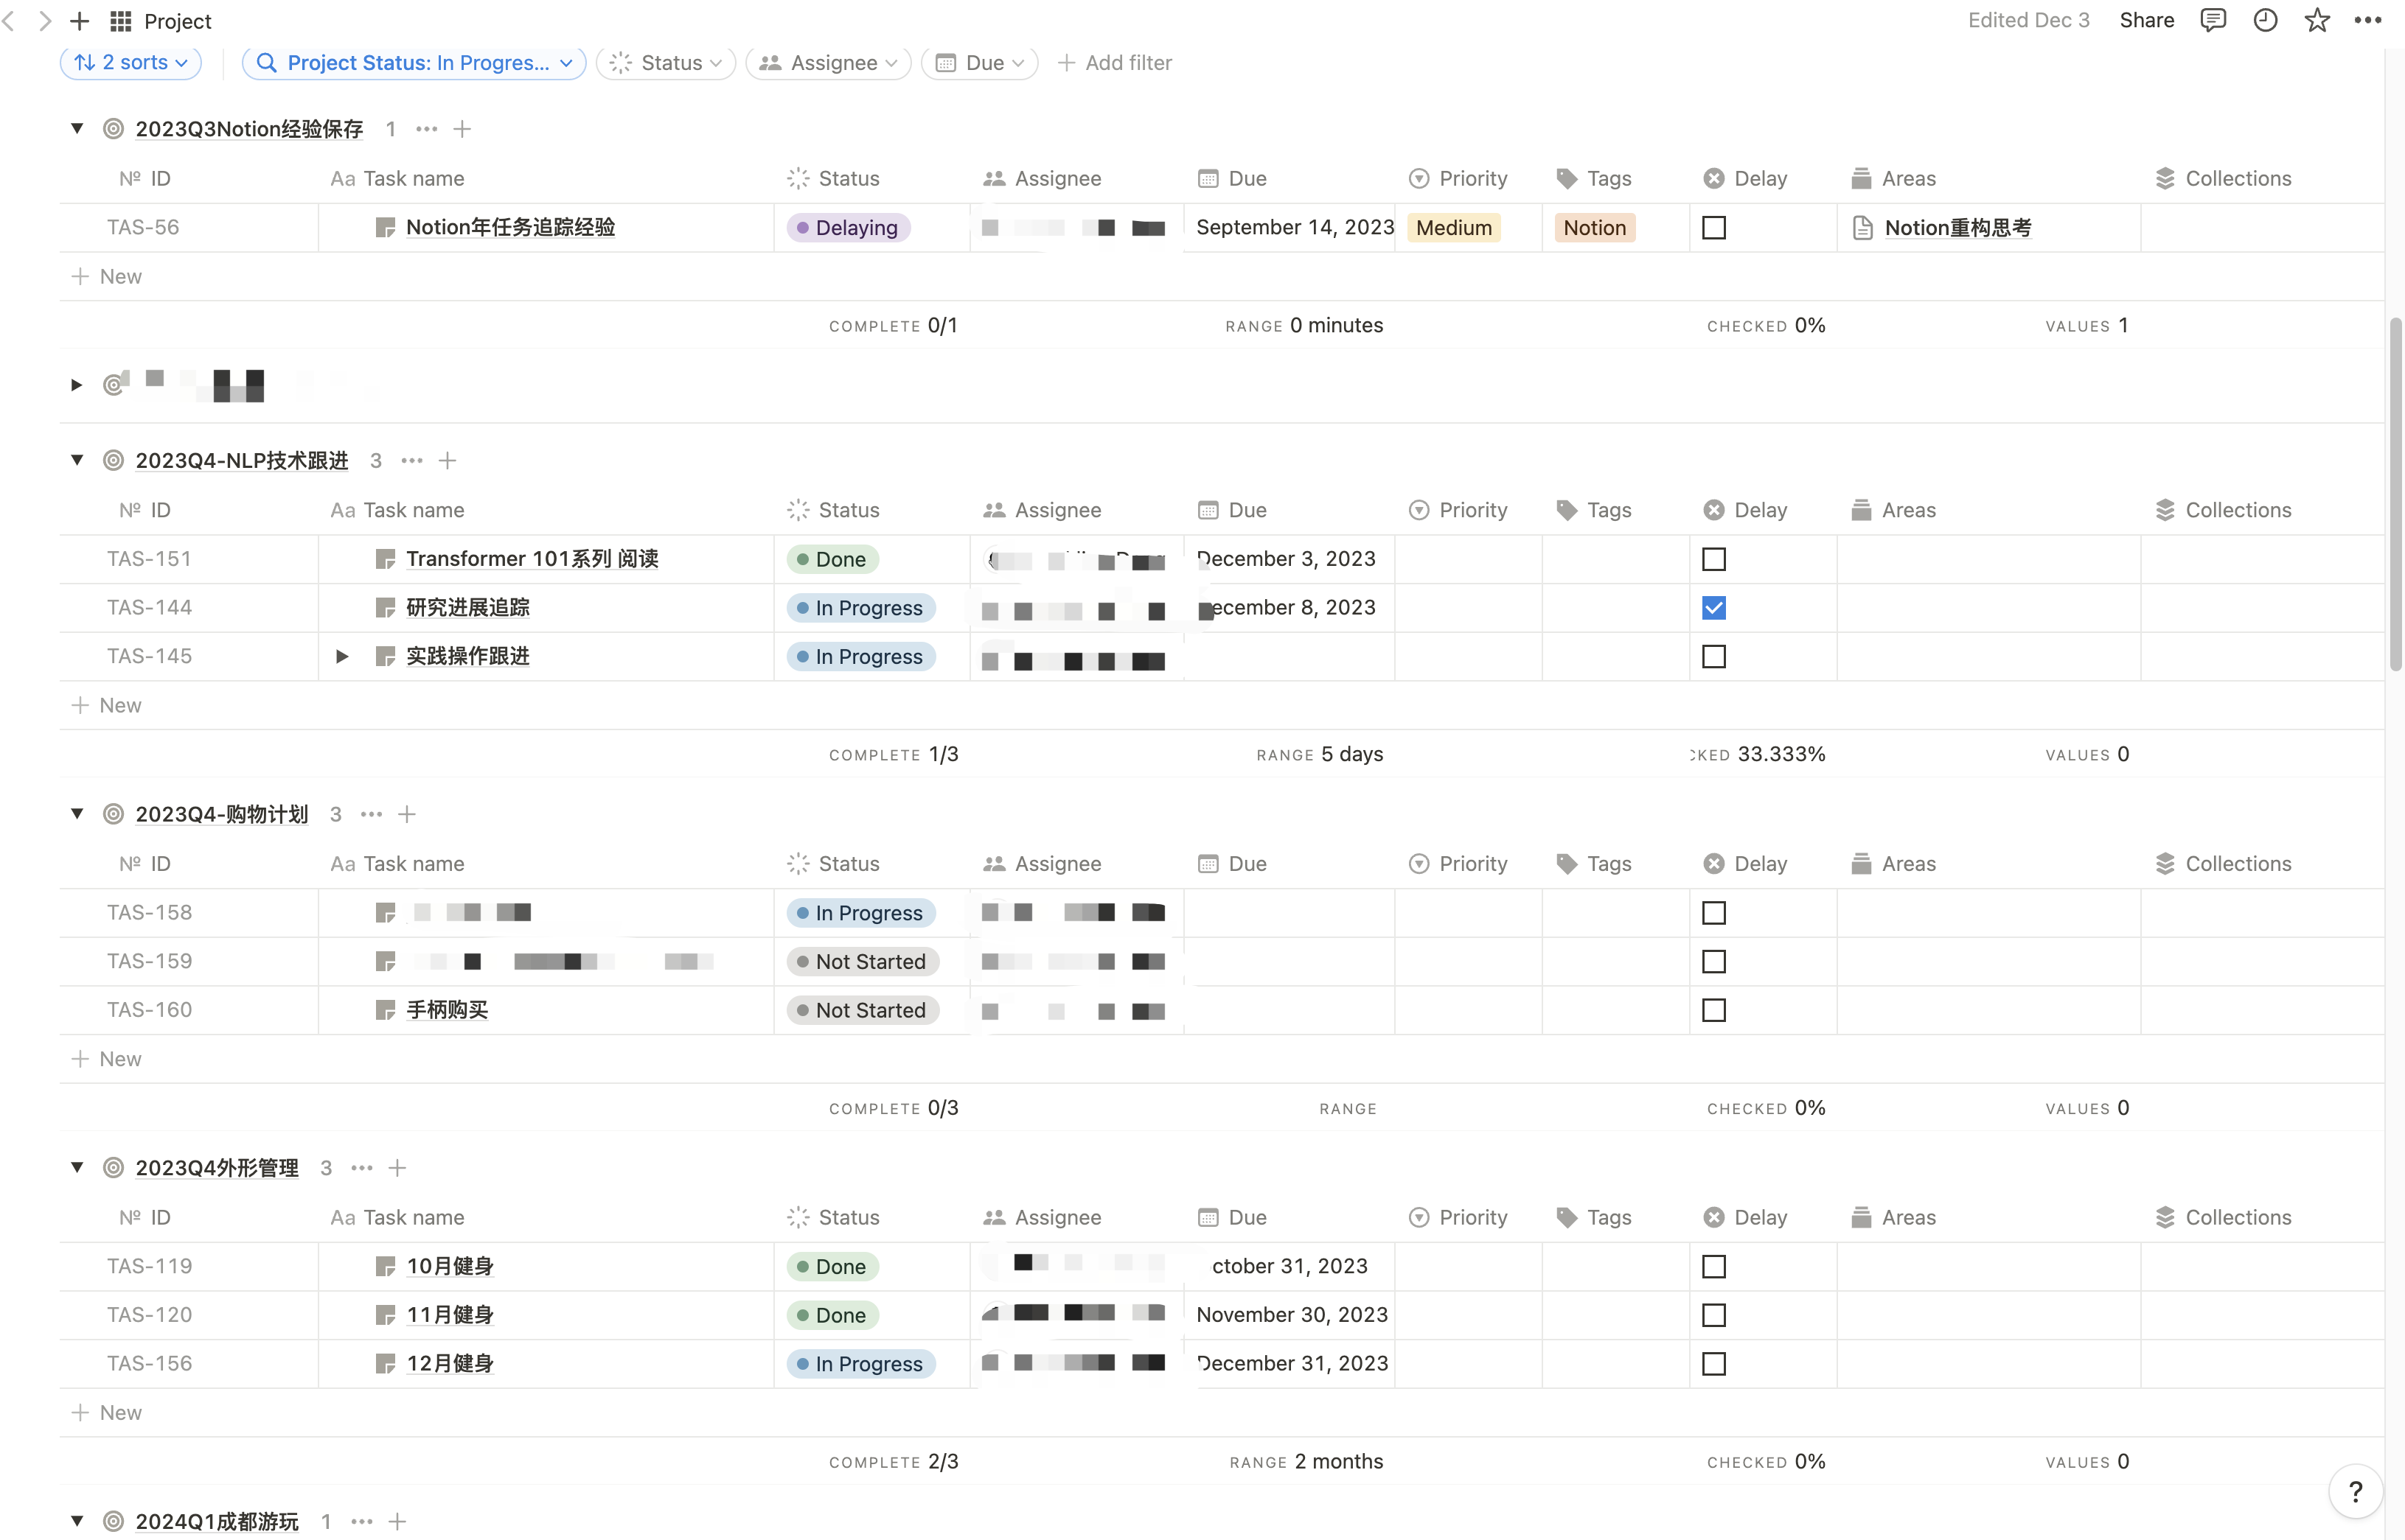Viewport: 2405px width, 1540px height.
Task: Uncheck Delay checkbox for 研究进展追踪
Action: coord(1713,608)
